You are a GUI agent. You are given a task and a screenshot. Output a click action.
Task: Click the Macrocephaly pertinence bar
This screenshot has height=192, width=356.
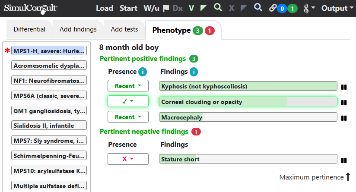pyautogui.click(x=248, y=117)
